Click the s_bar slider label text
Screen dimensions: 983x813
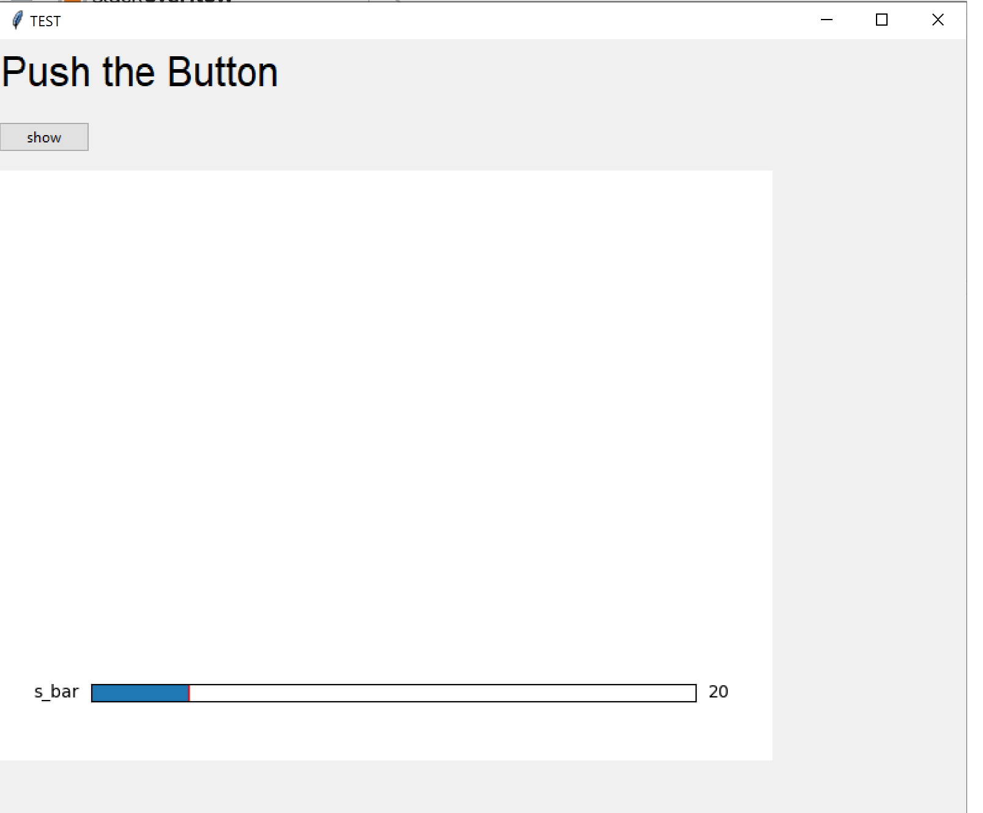(x=56, y=692)
